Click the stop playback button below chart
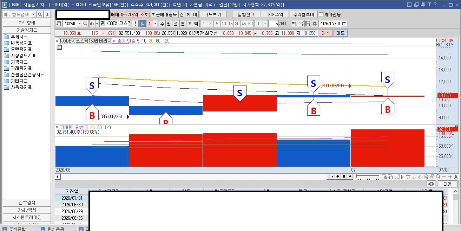The height and width of the screenshot is (231, 461). [344, 177]
